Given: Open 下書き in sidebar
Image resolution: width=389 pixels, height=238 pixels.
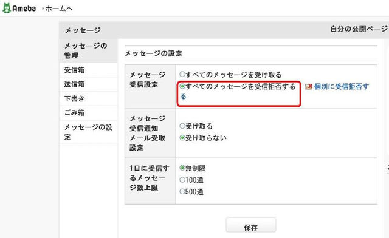Looking at the screenshot, I should pyautogui.click(x=74, y=99).
